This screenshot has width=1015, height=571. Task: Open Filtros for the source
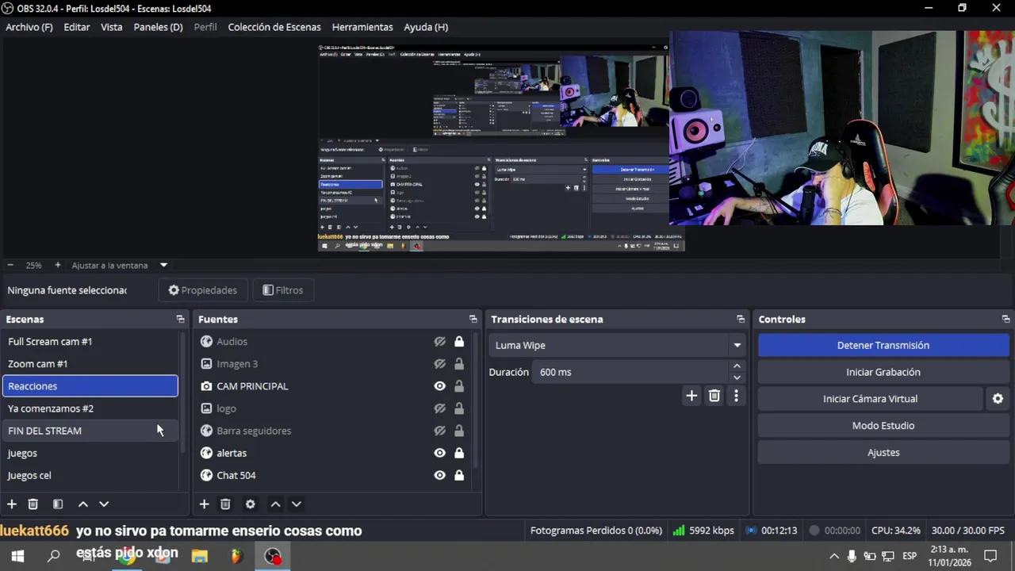click(x=283, y=290)
